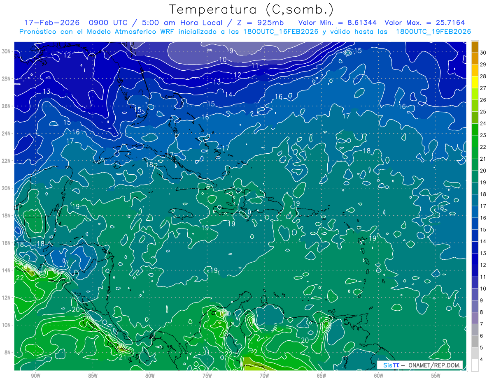Click green swatch between 22 and 23
Image resolution: width=494 pixels, height=381 pixels.
click(475, 141)
